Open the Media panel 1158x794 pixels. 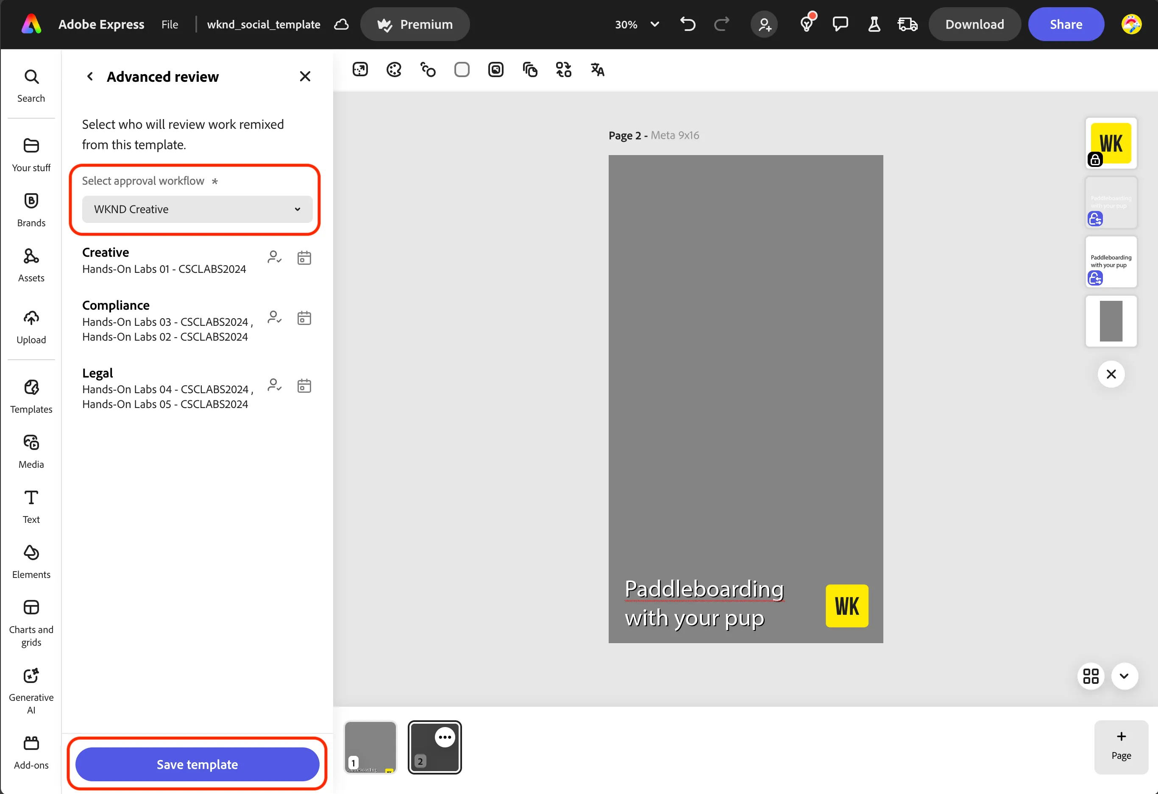tap(31, 452)
